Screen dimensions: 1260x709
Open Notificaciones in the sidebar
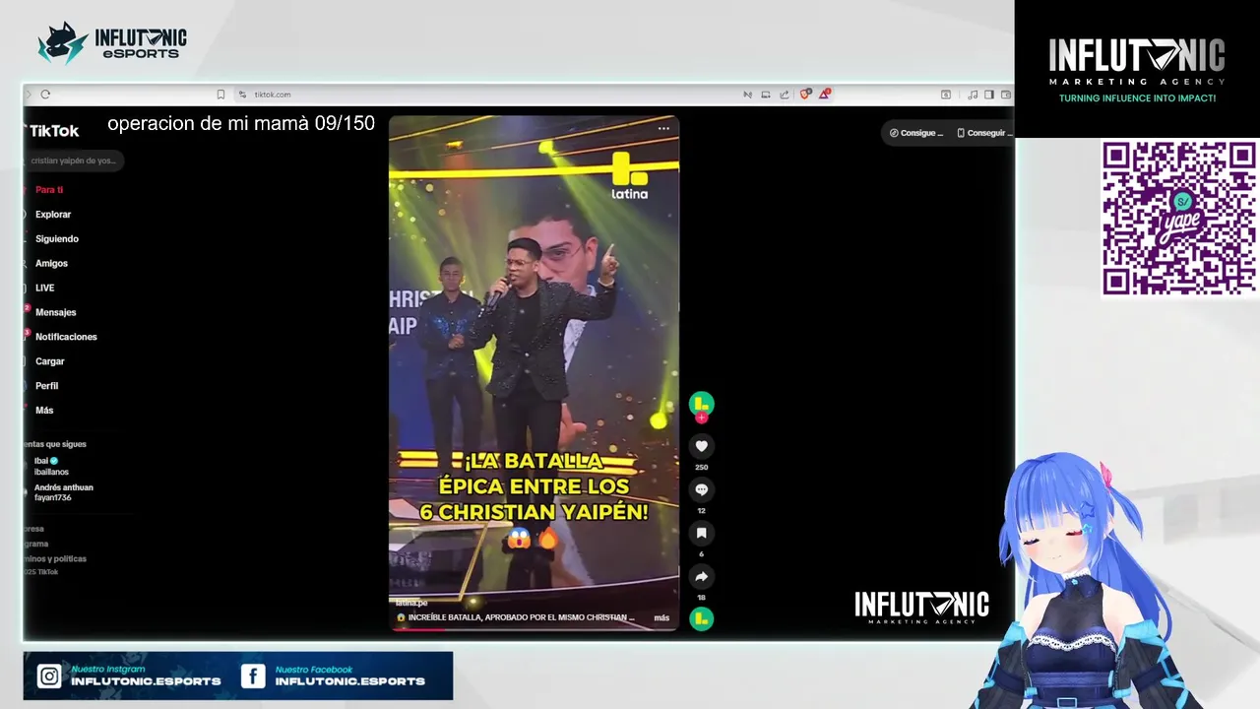[x=66, y=337]
